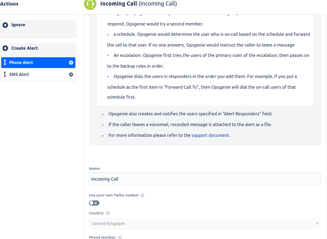Screen dimensions: 327x239
Task: Open Phone Alert settings gear
Action: (71, 62)
